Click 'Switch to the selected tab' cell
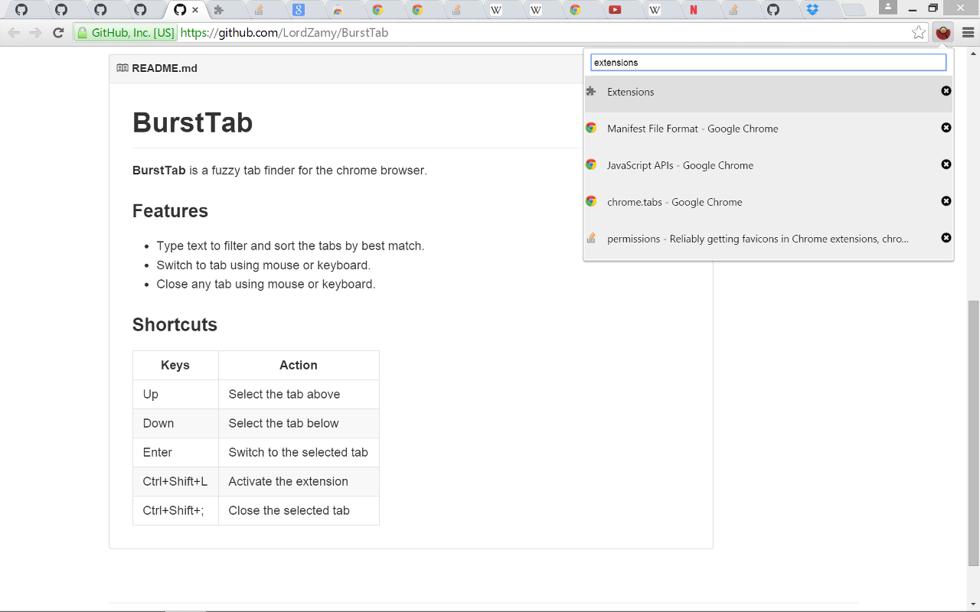Viewport: 980px width, 612px height. click(299, 452)
